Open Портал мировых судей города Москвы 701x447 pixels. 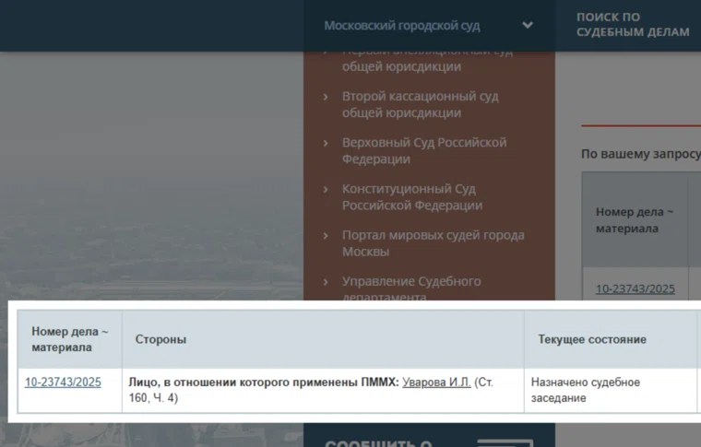pyautogui.click(x=433, y=242)
